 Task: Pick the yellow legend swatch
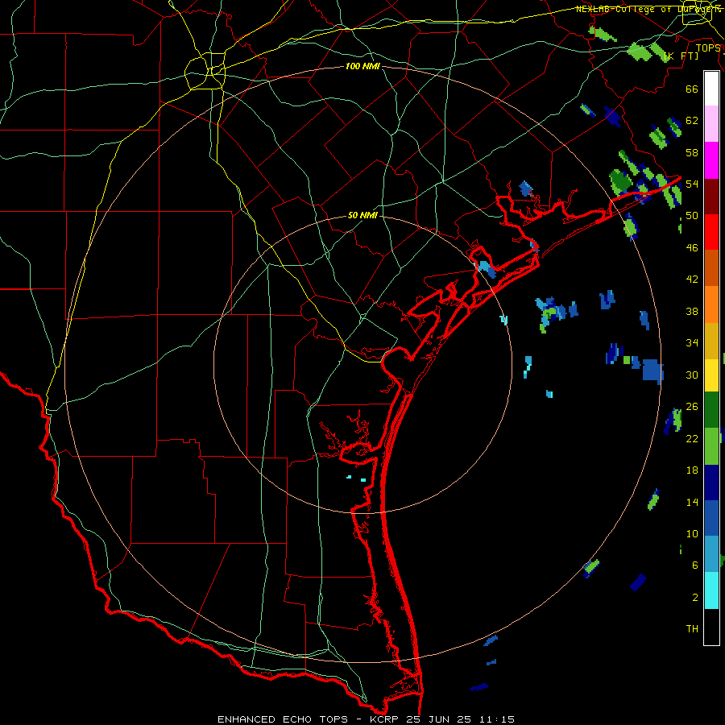pyautogui.click(x=711, y=375)
